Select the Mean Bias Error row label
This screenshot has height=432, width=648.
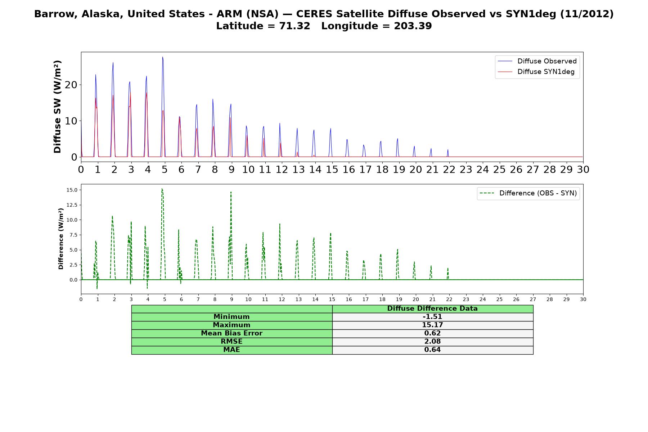point(231,333)
